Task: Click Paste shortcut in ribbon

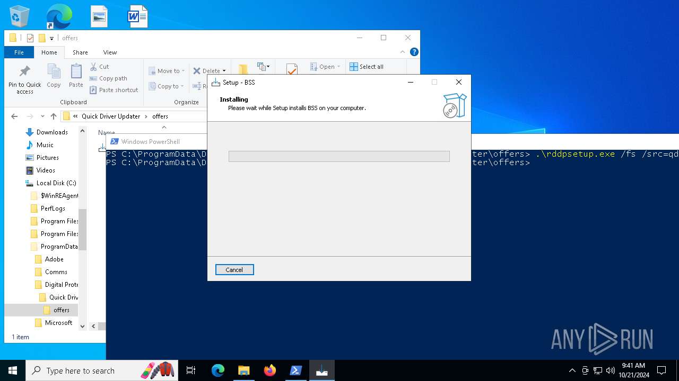Action: click(114, 90)
